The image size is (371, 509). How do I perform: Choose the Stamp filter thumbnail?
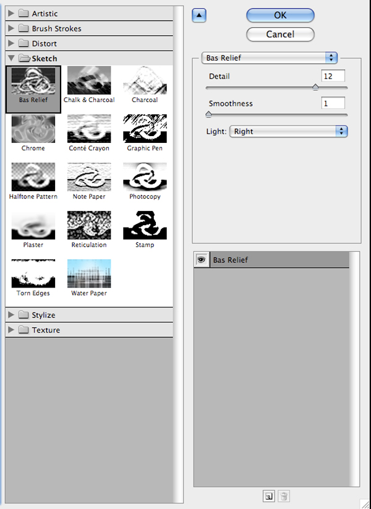(145, 225)
